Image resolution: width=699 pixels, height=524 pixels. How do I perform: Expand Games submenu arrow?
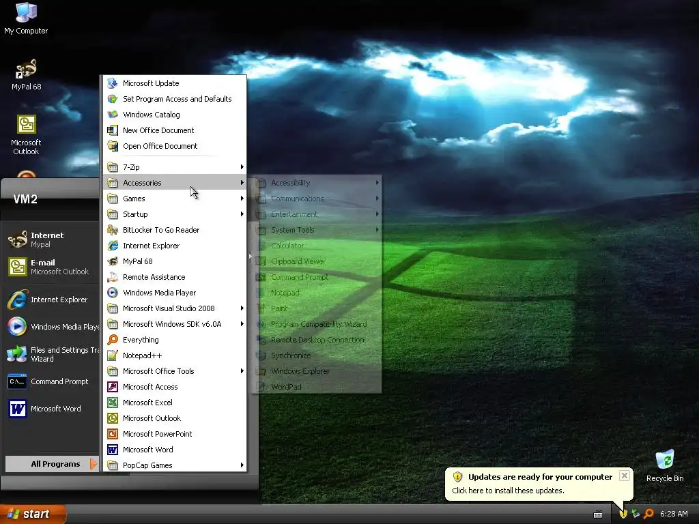[242, 199]
